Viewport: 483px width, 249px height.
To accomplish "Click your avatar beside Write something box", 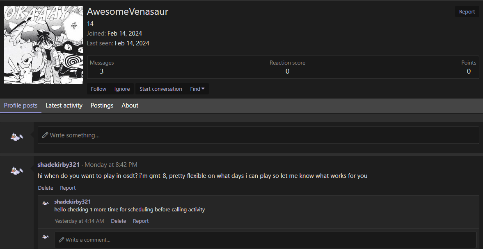I will [x=17, y=136].
